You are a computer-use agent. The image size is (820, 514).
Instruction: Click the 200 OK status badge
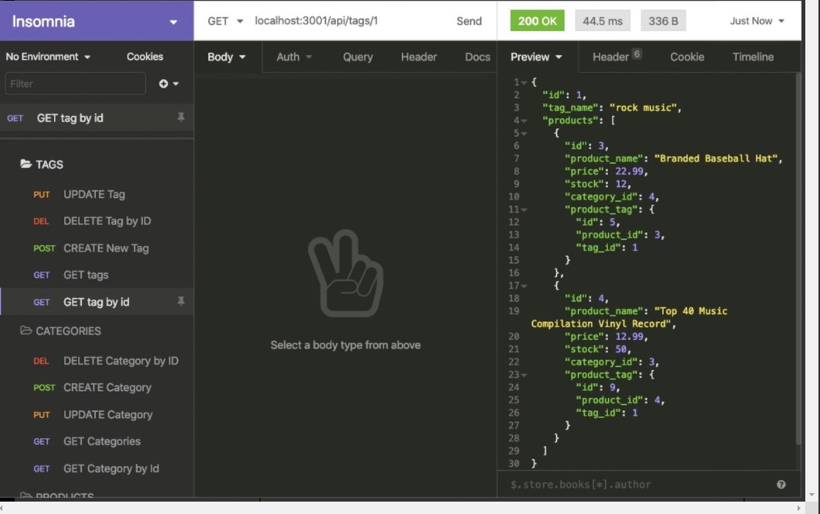tap(537, 21)
